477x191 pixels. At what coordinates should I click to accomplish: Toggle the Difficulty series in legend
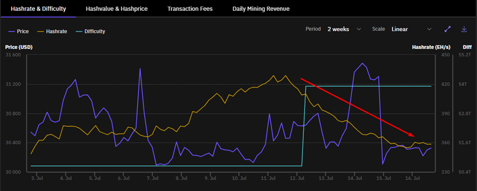[90, 32]
